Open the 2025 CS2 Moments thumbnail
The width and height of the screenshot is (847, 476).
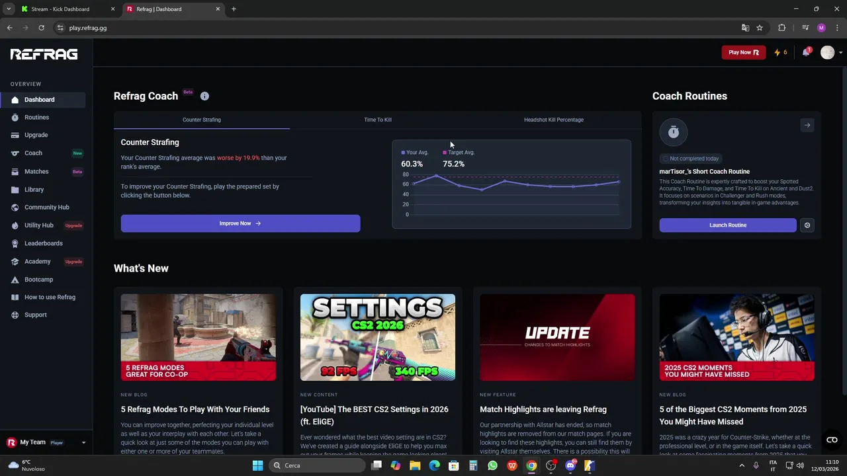(x=736, y=337)
